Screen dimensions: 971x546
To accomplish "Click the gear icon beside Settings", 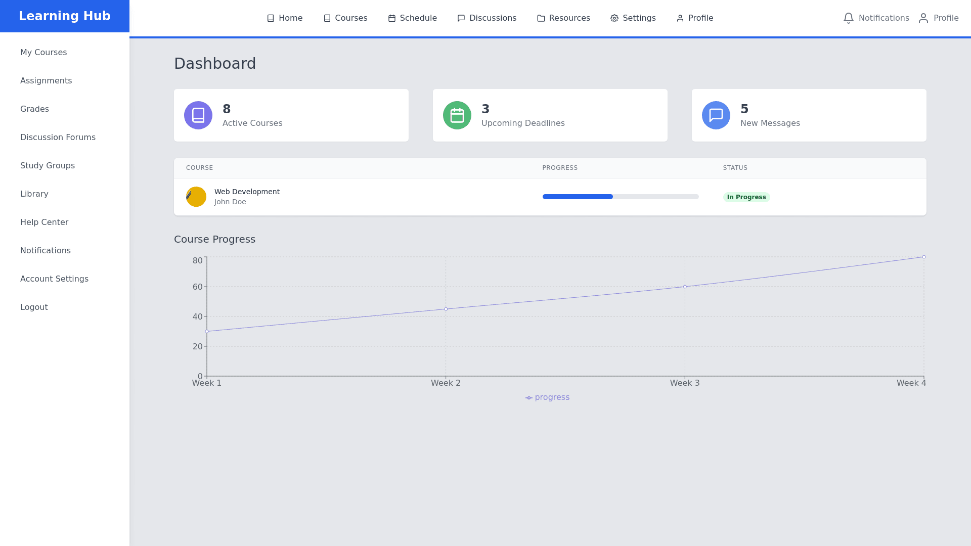I will click(614, 18).
